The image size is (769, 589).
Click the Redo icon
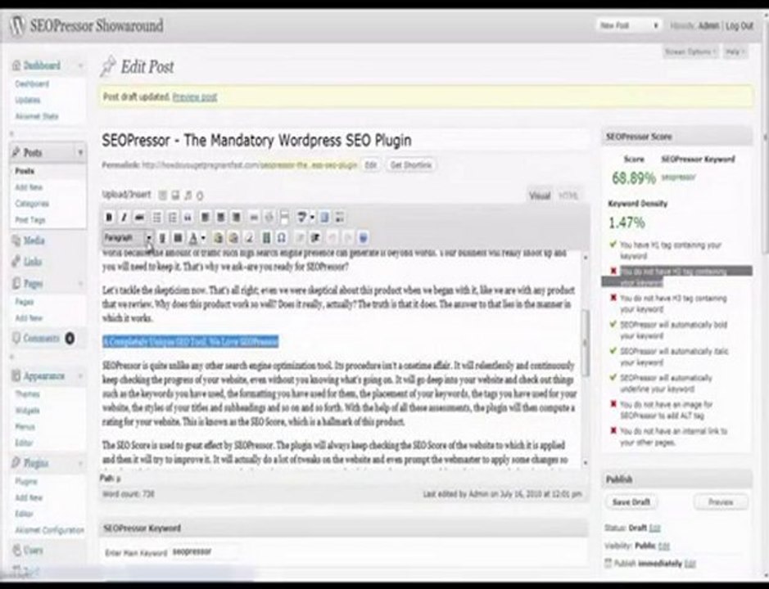[348, 238]
